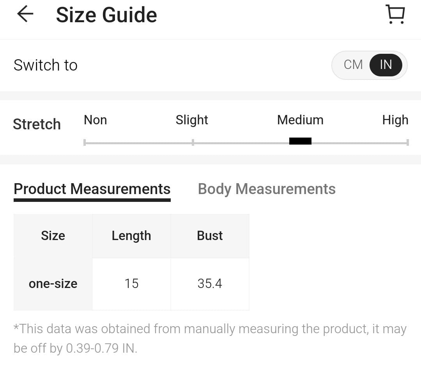Select the IN unit option
421x371 pixels.
386,65
